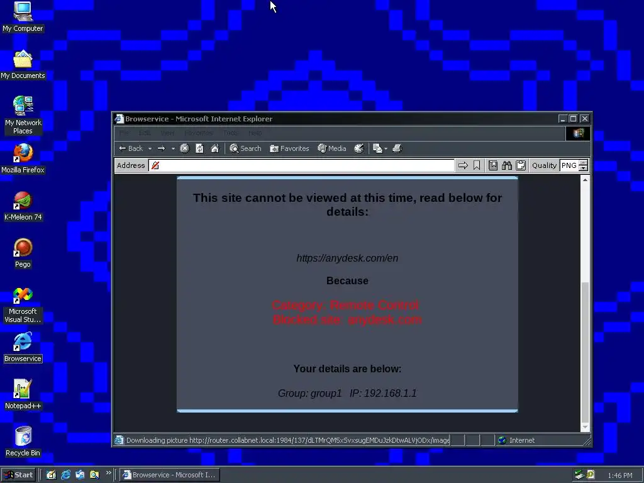Click the 'Group: group1 IP: 192.168.1.1' line
This screenshot has height=483, width=644.
pos(347,394)
